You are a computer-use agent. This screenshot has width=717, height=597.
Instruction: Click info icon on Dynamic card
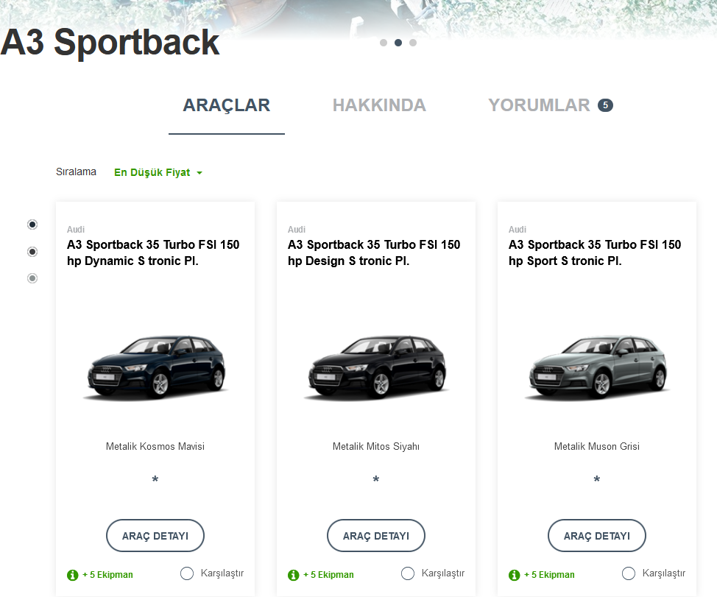pos(72,575)
